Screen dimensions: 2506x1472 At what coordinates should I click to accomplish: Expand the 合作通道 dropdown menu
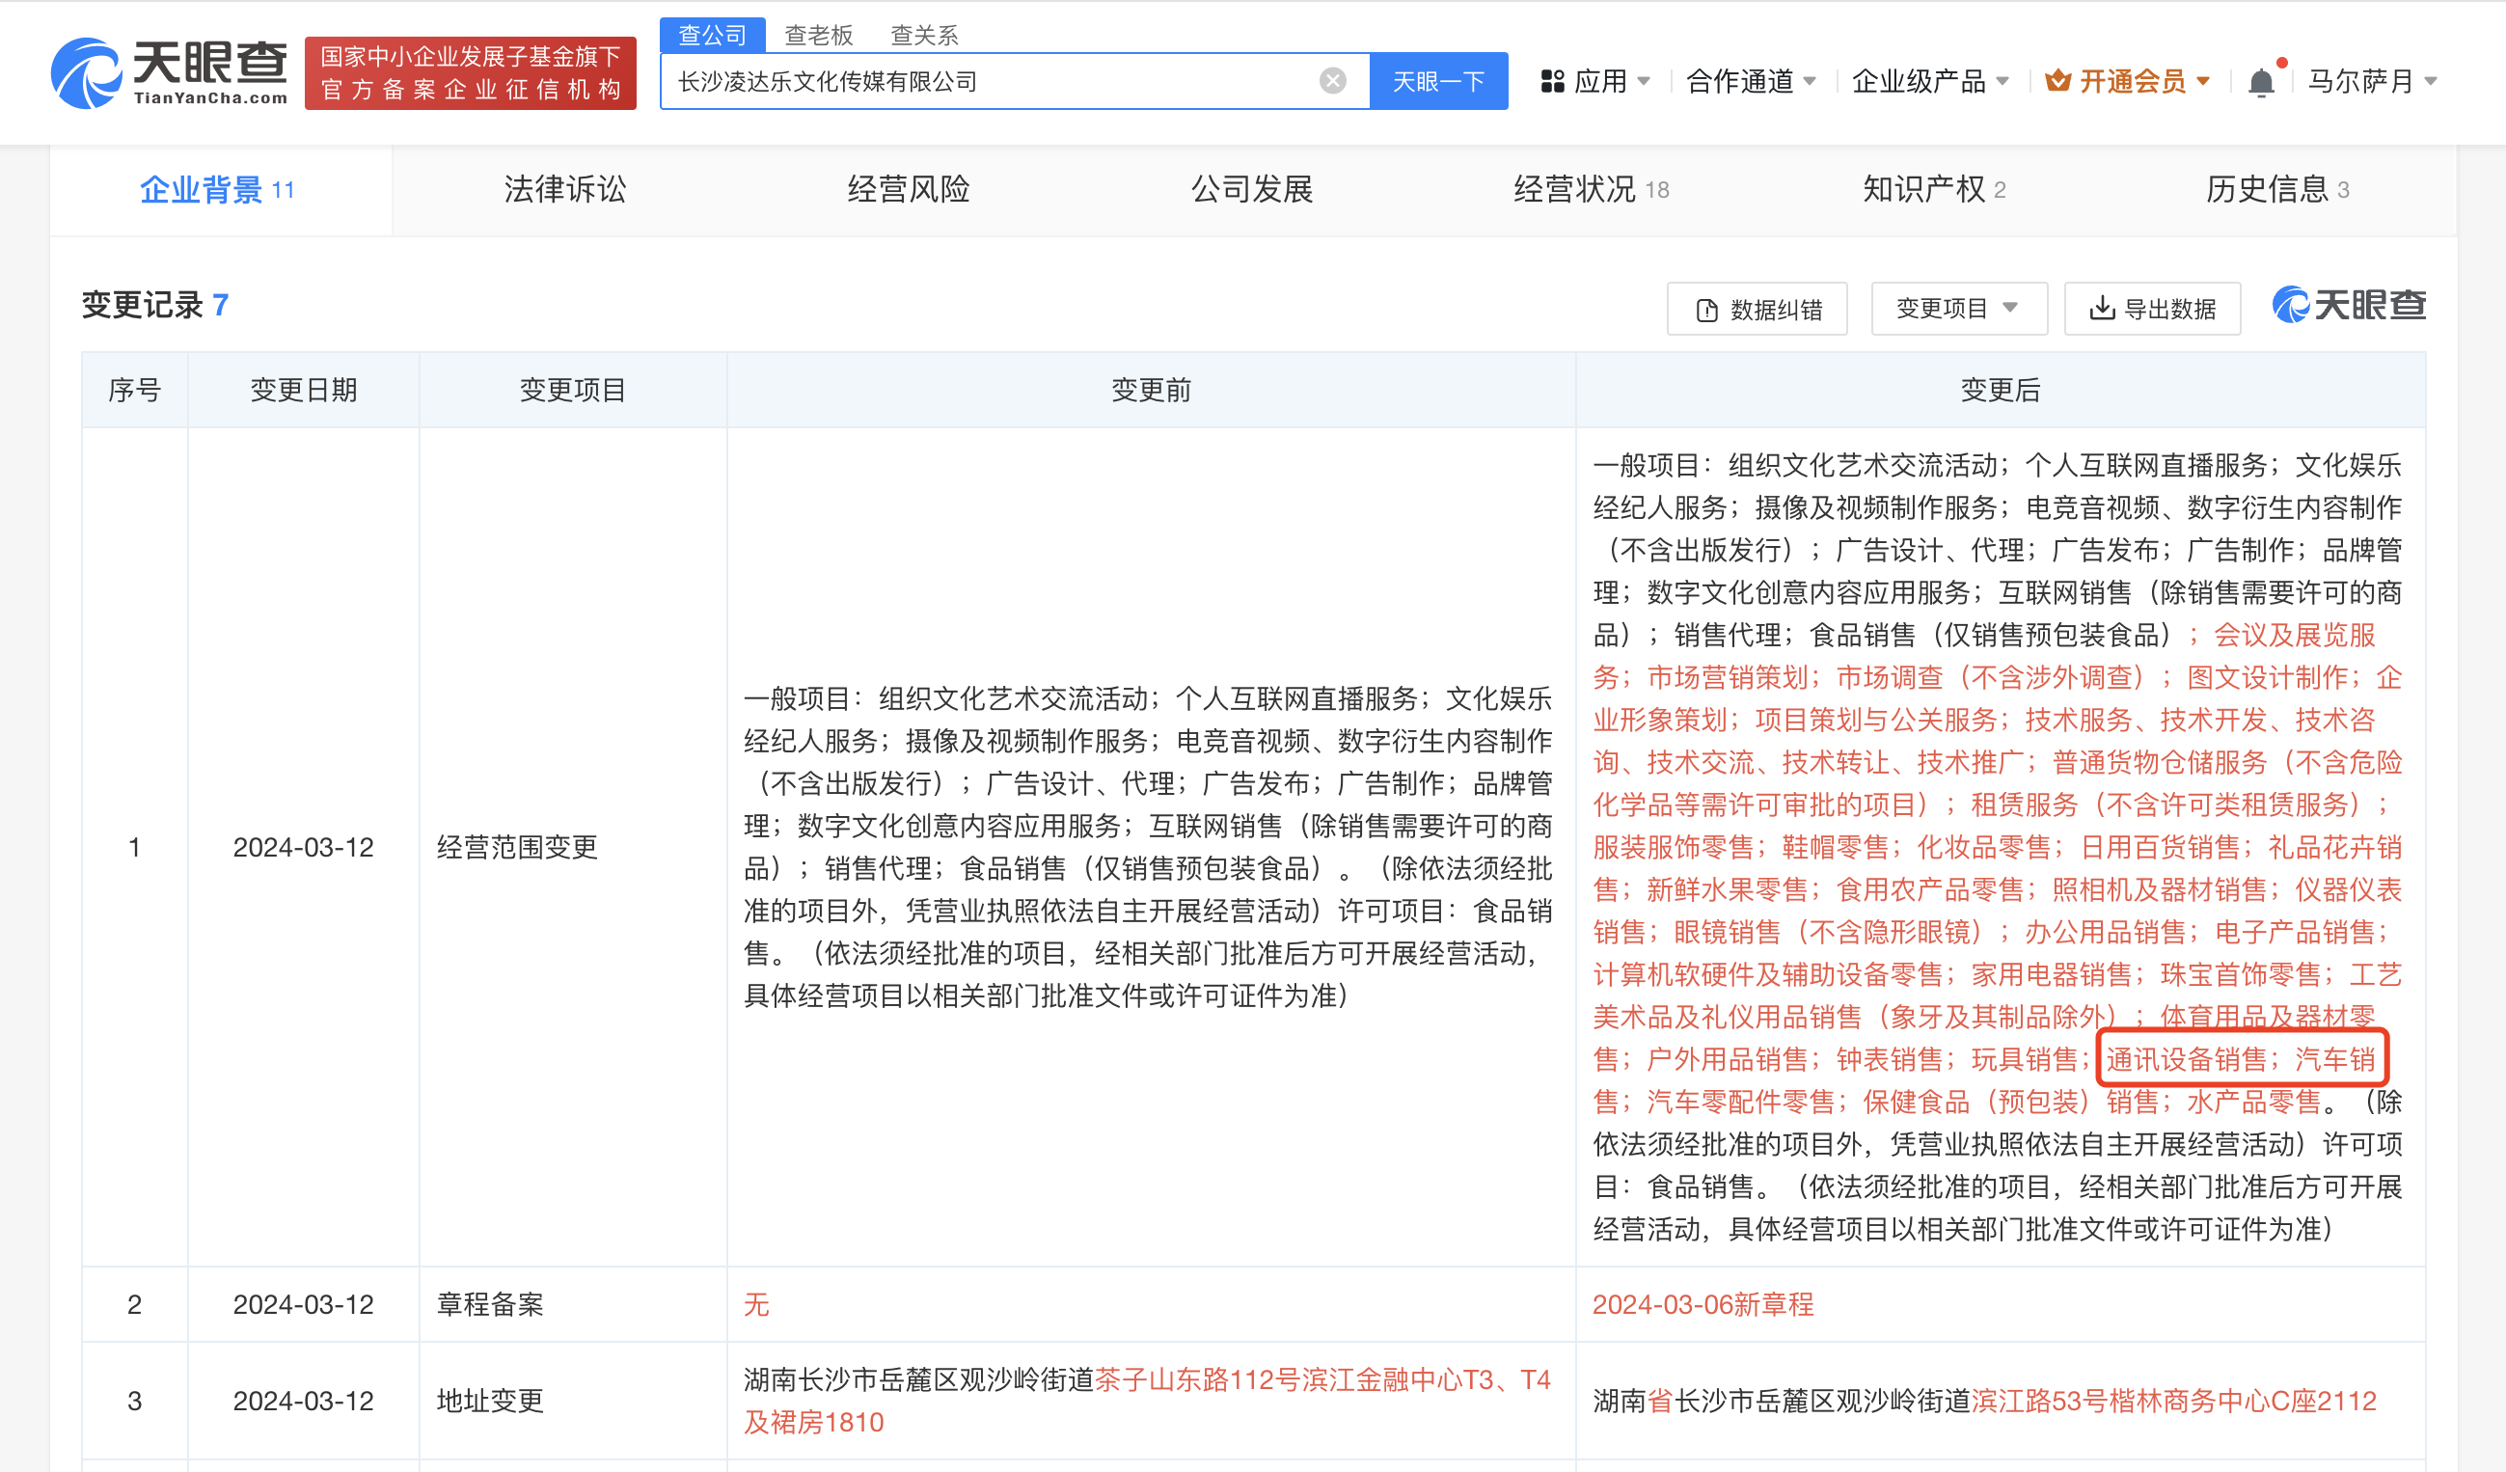[x=1750, y=81]
